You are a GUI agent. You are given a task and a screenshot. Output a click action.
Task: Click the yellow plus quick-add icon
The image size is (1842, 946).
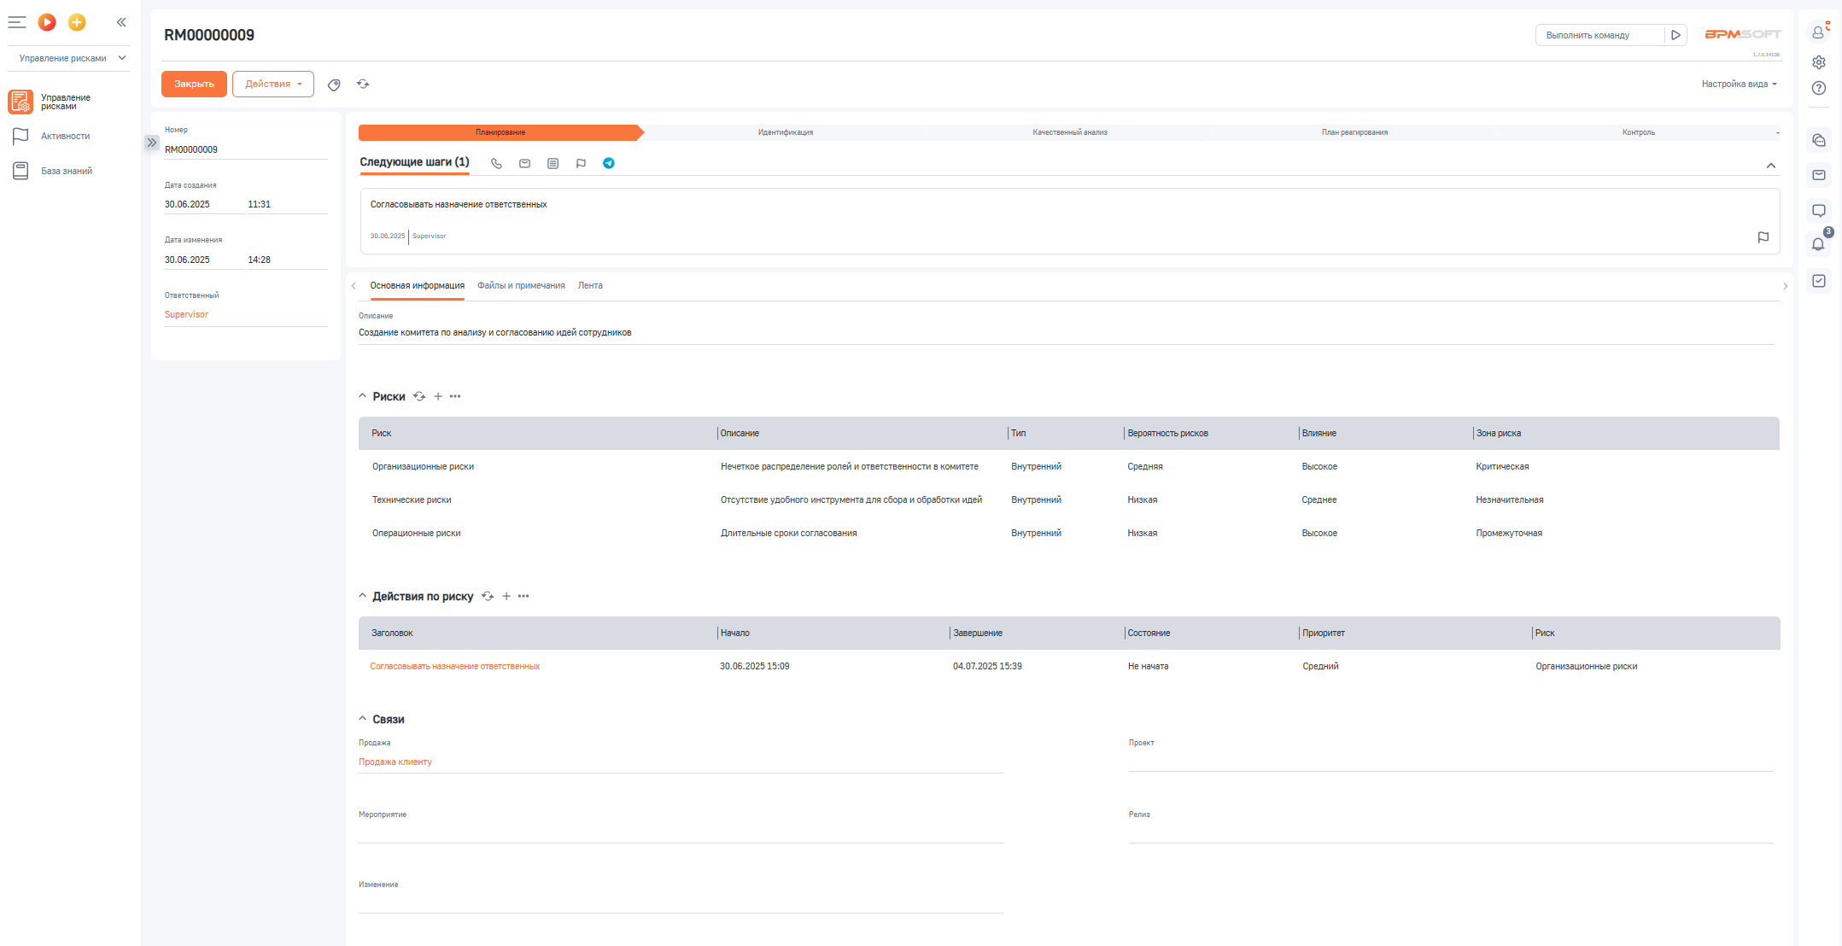pos(77,22)
